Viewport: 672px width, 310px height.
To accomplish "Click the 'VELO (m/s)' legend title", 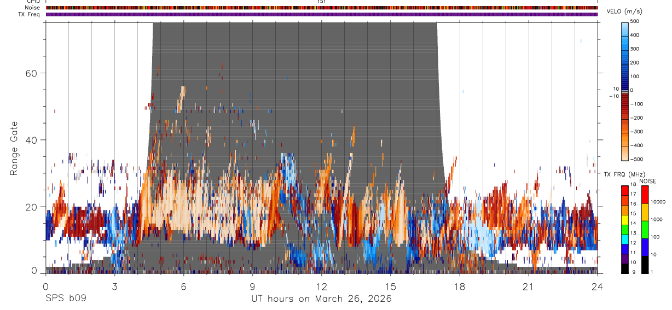I will click(625, 11).
